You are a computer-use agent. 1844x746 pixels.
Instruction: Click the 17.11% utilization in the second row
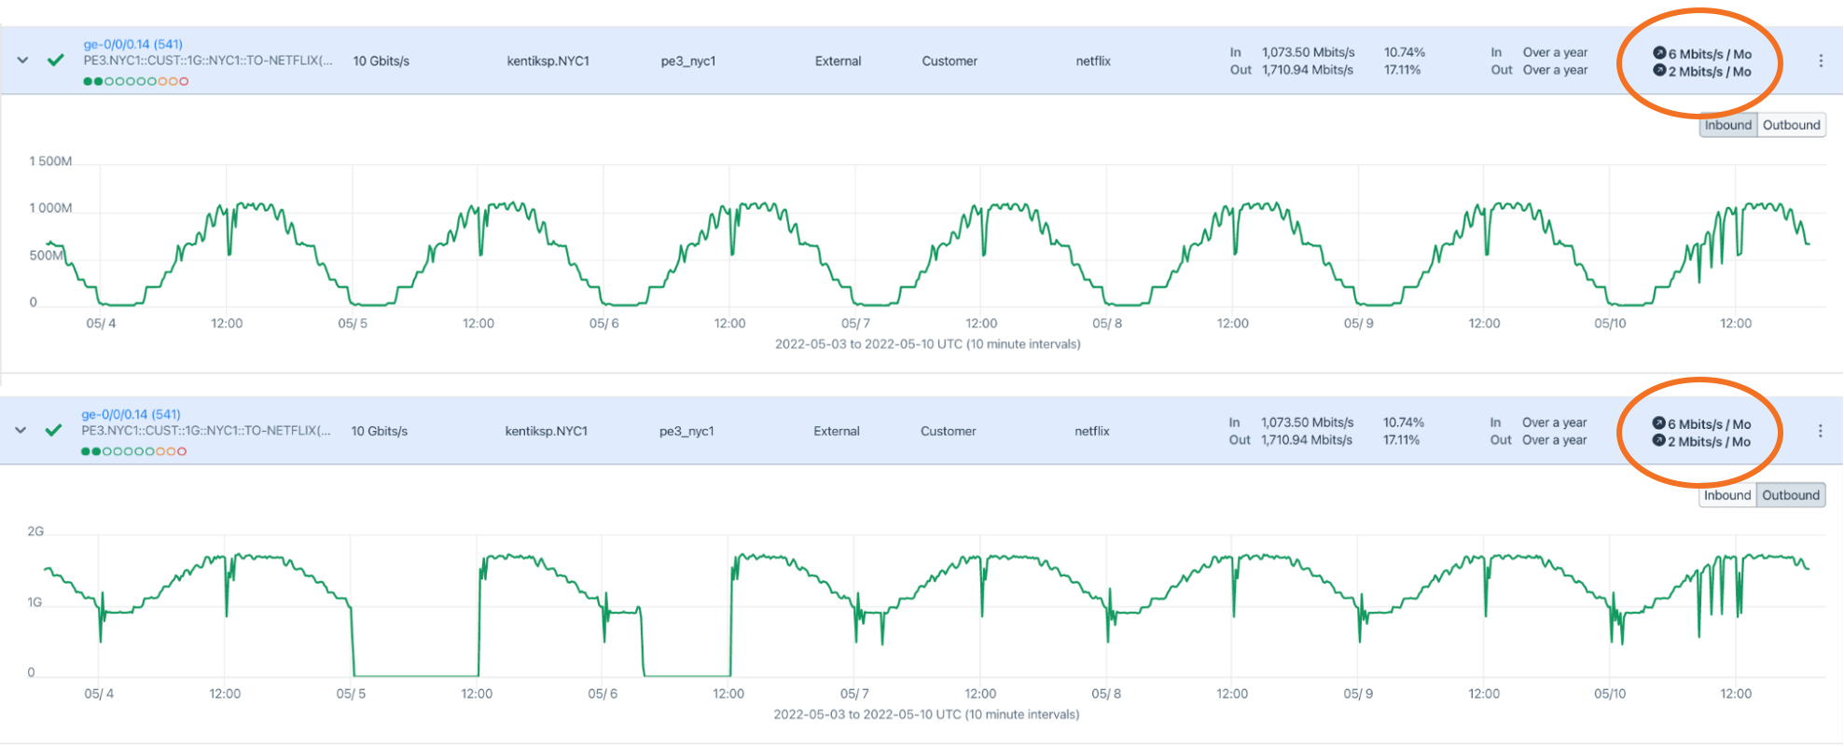point(1402,440)
